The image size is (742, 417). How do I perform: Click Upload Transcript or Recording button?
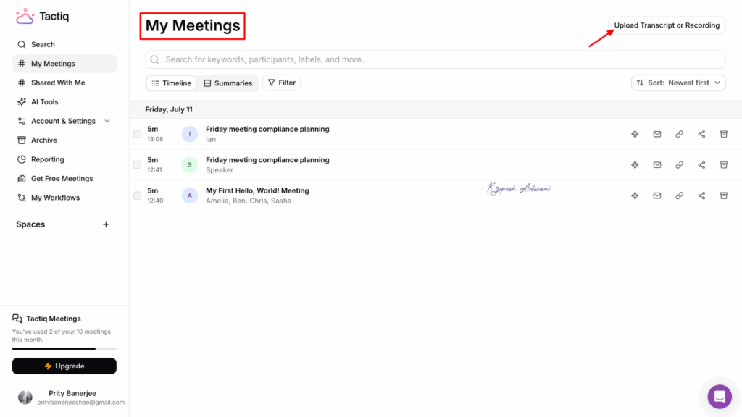667,25
